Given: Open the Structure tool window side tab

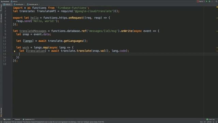Looking at the screenshot, I should pyautogui.click(x=1, y=18).
